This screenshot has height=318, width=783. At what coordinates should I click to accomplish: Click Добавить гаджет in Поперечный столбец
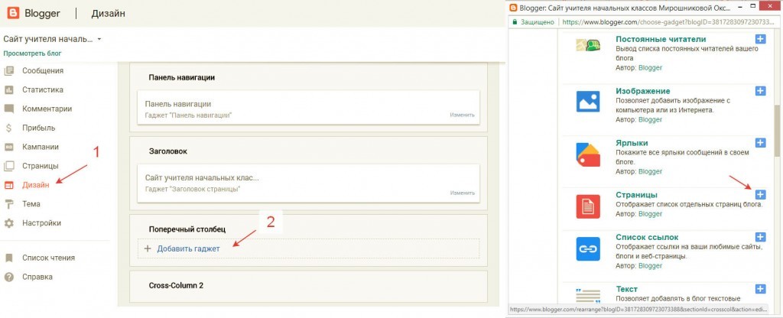[x=188, y=248]
